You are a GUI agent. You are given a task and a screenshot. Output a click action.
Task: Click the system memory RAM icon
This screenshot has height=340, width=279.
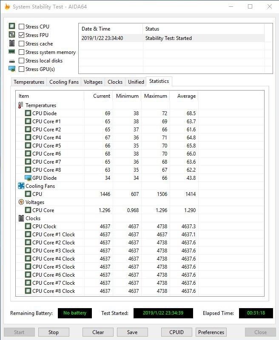tap(12, 51)
